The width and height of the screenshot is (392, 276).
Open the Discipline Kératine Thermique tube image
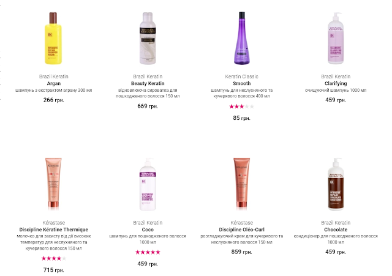pyautogui.click(x=53, y=184)
